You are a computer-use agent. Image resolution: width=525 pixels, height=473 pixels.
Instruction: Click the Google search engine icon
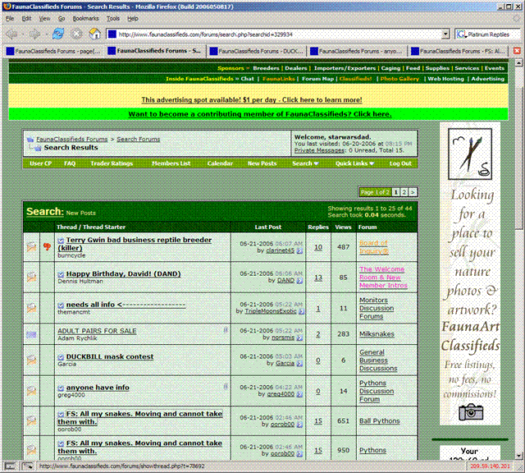pyautogui.click(x=462, y=34)
